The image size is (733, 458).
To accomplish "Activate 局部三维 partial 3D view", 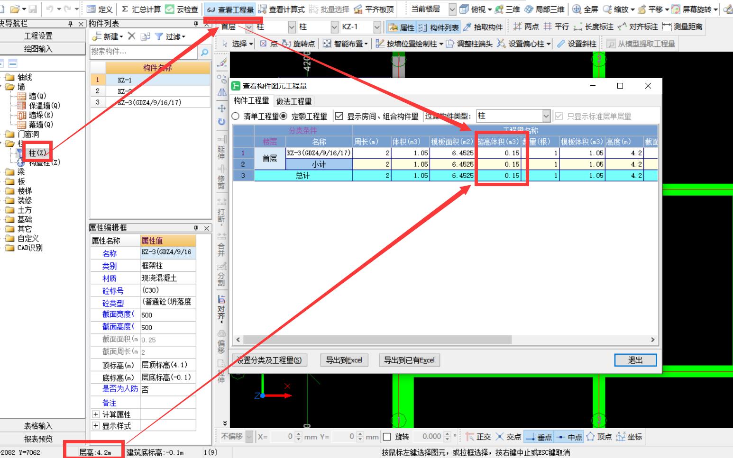I will point(543,9).
